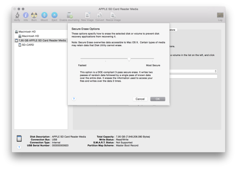The width and height of the screenshot is (237, 169).
Task: Click the Resize Image icon
Action: pyautogui.click(x=113, y=15)
